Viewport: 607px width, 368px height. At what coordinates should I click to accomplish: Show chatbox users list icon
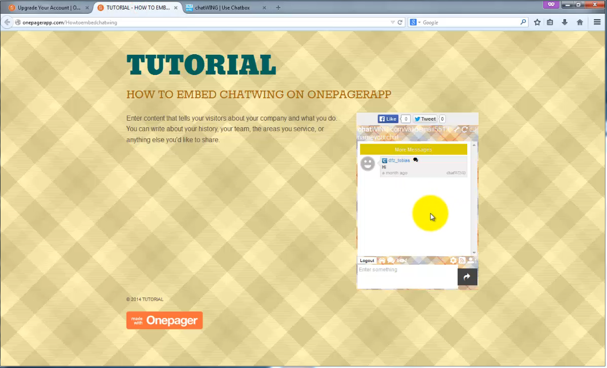(471, 261)
